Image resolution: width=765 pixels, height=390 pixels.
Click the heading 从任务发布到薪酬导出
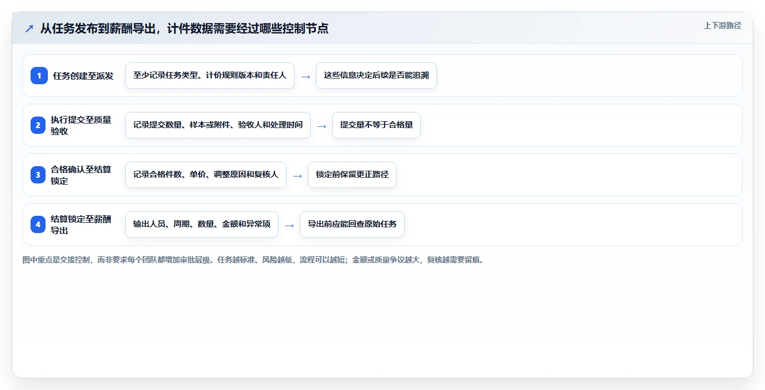[184, 28]
